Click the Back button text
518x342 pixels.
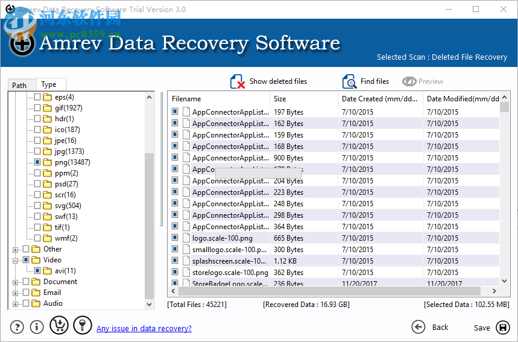point(440,327)
